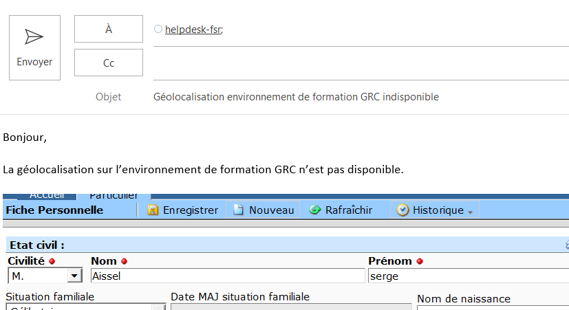The height and width of the screenshot is (310, 569).
Task: Click the Historique clock icon
Action: pos(402,210)
